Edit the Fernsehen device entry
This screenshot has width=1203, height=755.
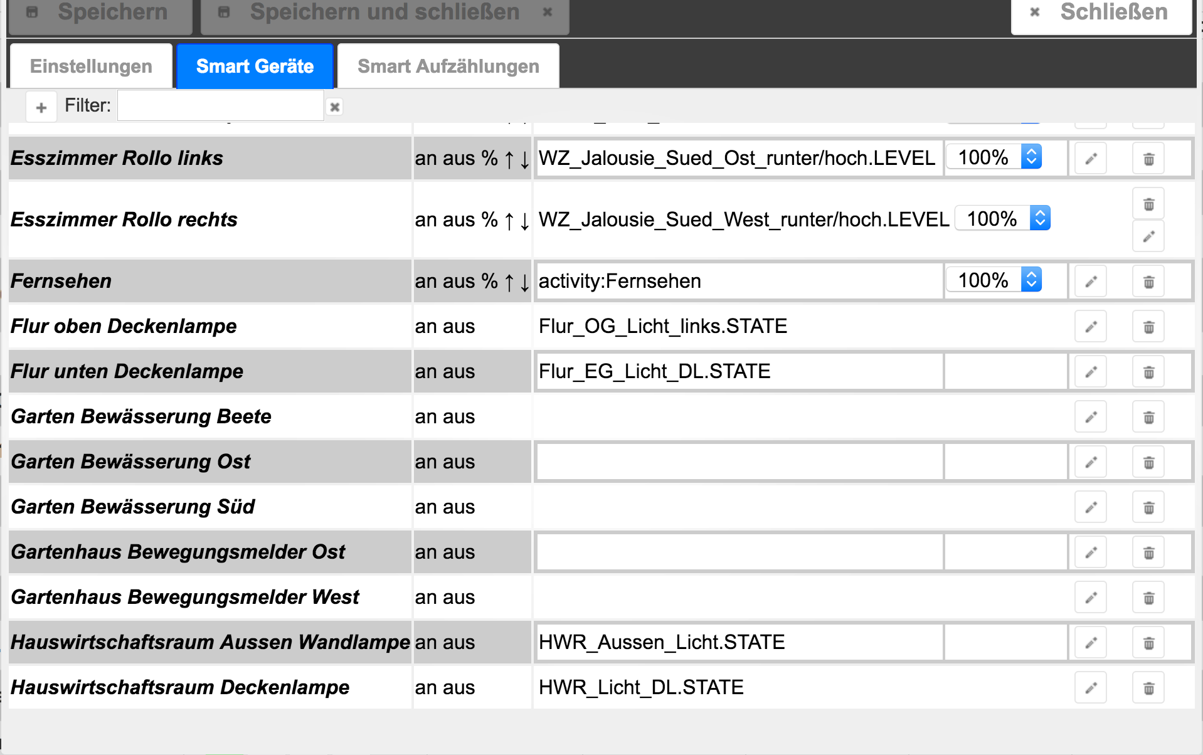1091,282
